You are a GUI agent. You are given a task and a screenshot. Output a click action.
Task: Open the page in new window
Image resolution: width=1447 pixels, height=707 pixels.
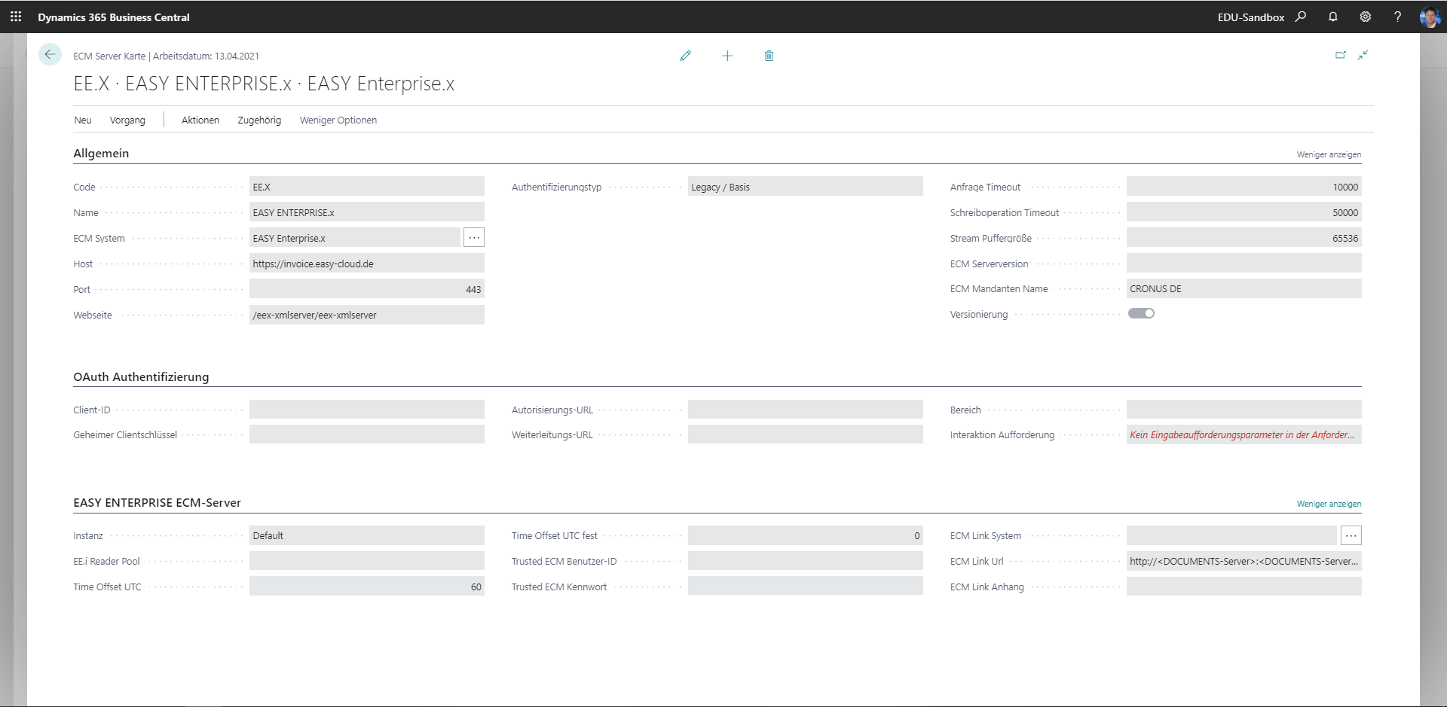[1341, 55]
